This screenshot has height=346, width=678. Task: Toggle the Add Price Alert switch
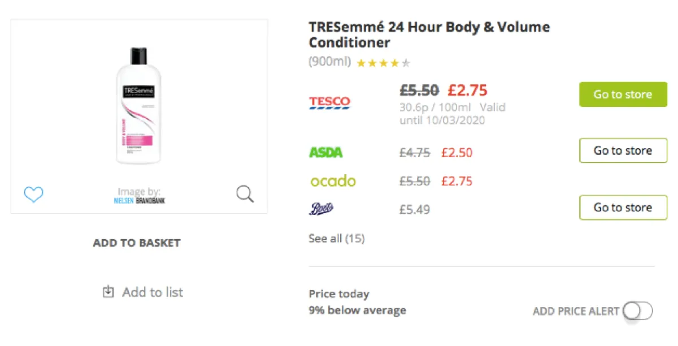click(x=638, y=311)
